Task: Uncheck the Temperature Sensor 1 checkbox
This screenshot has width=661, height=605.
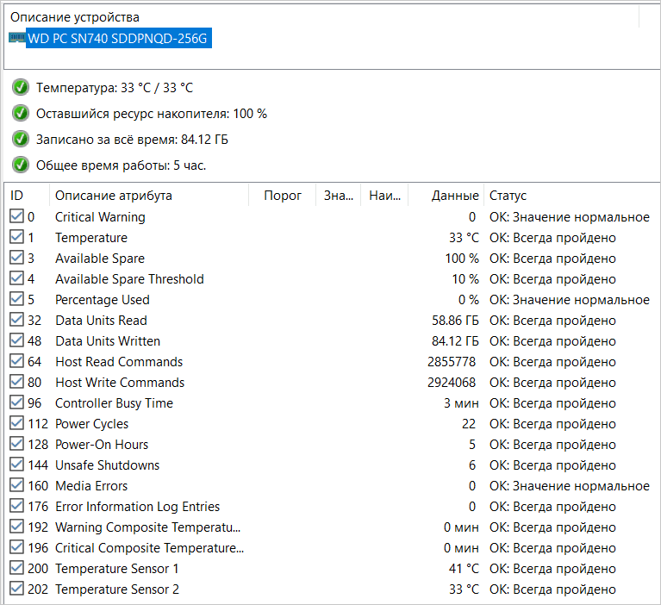Action: [x=16, y=567]
